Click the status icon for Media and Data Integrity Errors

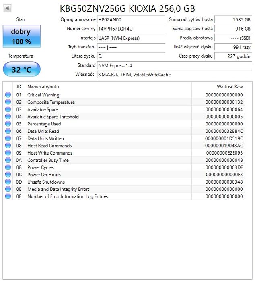coord(8,189)
